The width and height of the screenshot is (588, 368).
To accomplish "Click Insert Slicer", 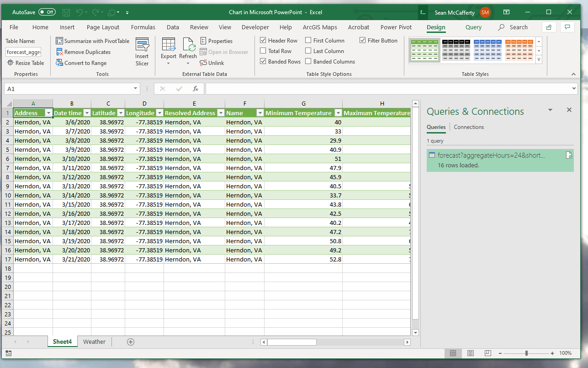I will [142, 51].
